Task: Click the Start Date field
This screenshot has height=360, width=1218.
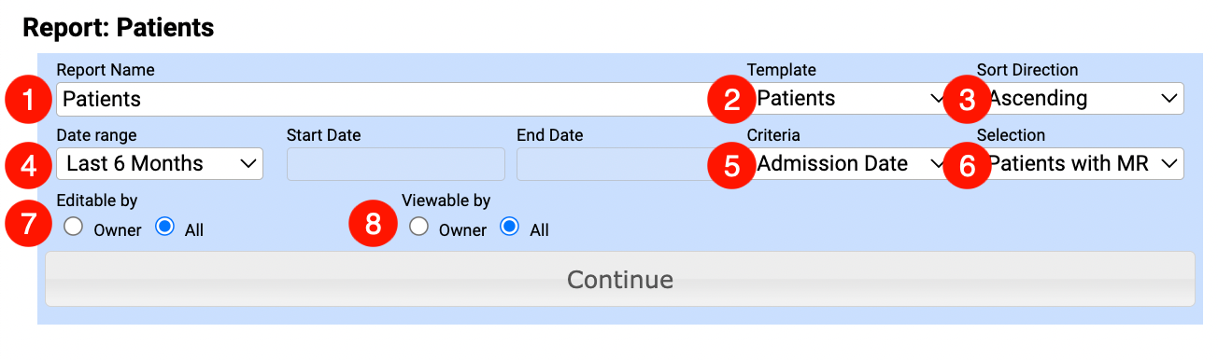Action: [x=396, y=164]
